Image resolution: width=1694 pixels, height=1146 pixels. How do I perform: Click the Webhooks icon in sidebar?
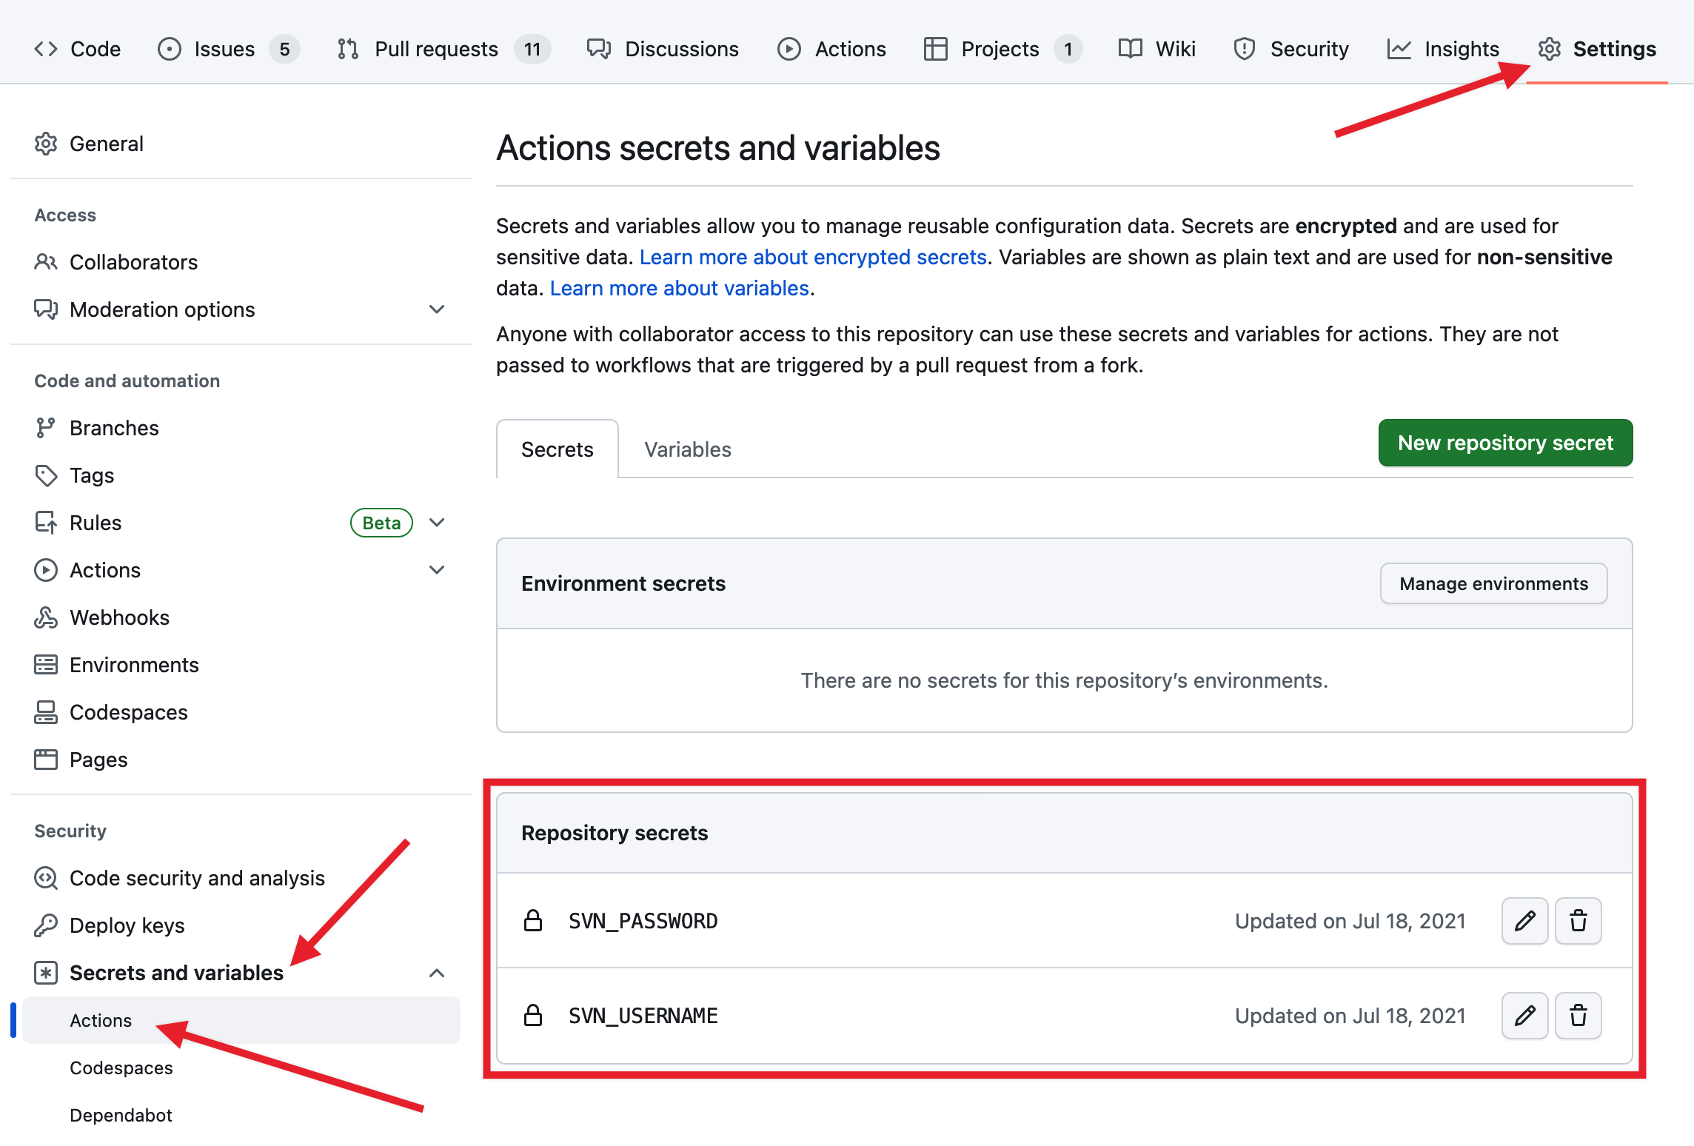46,617
